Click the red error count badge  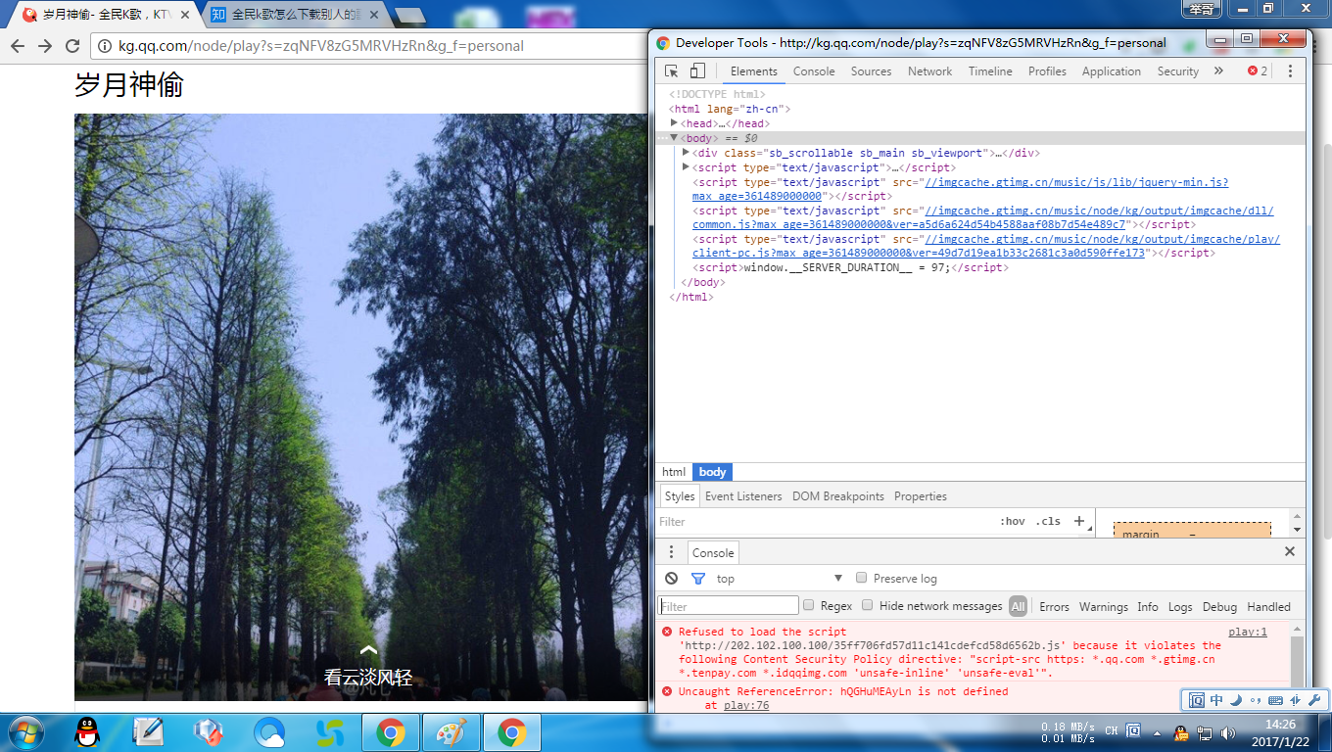pyautogui.click(x=1258, y=70)
